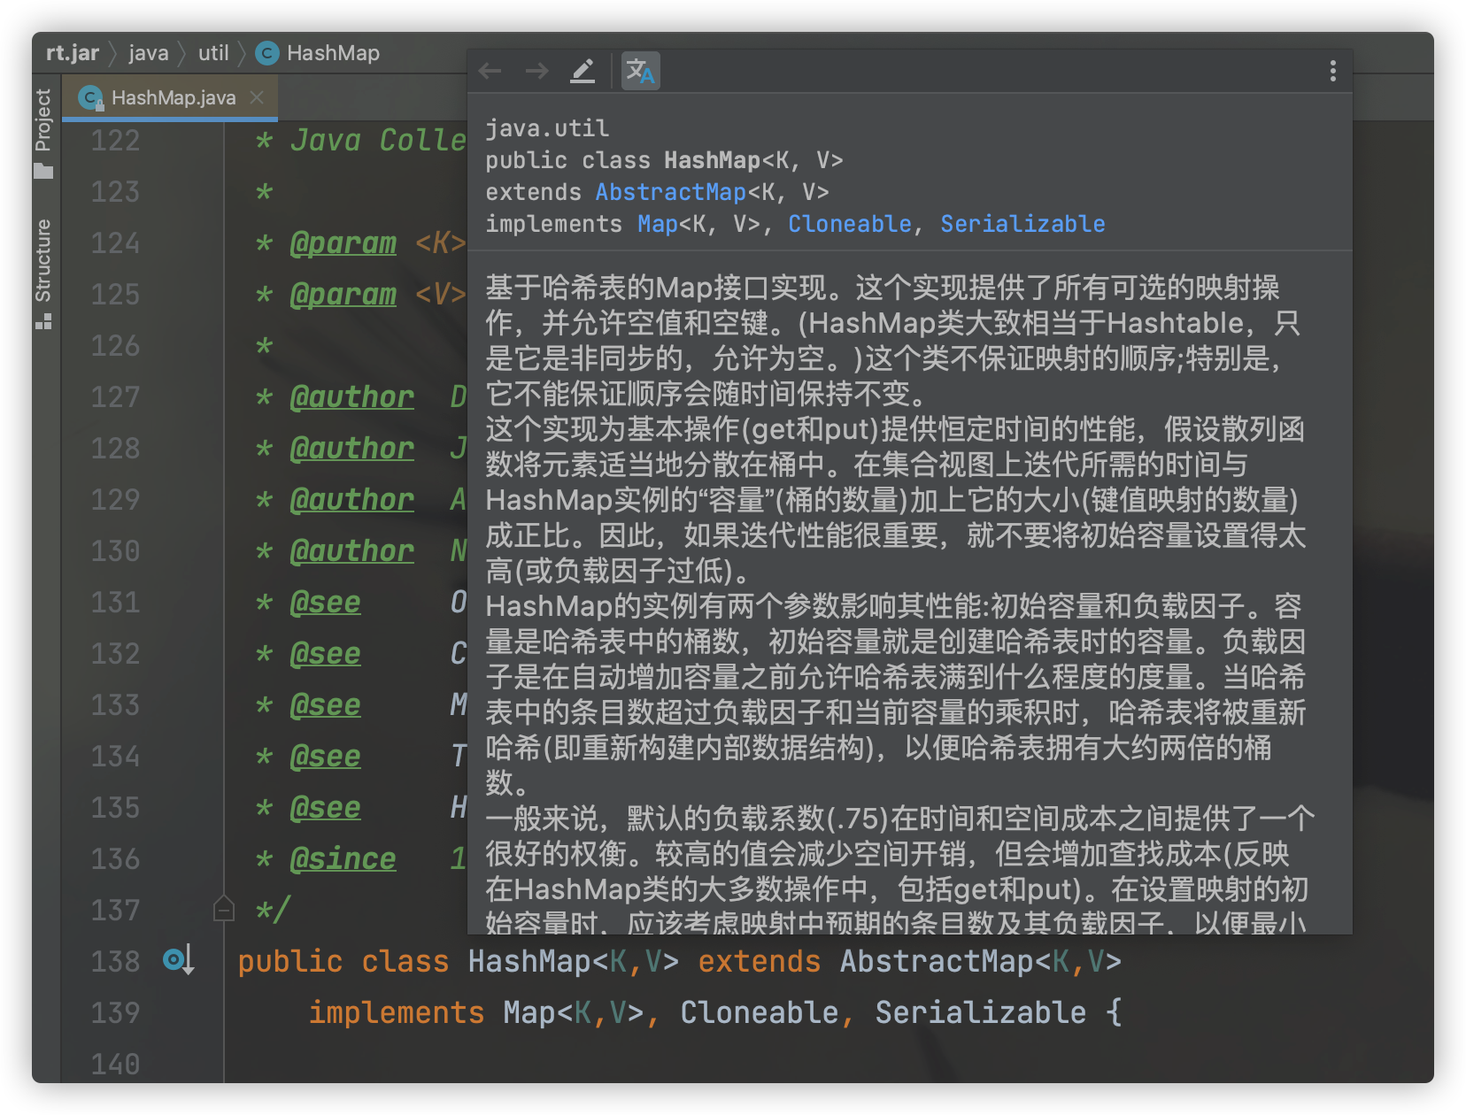Click the util package breadcrumb

coord(213,53)
